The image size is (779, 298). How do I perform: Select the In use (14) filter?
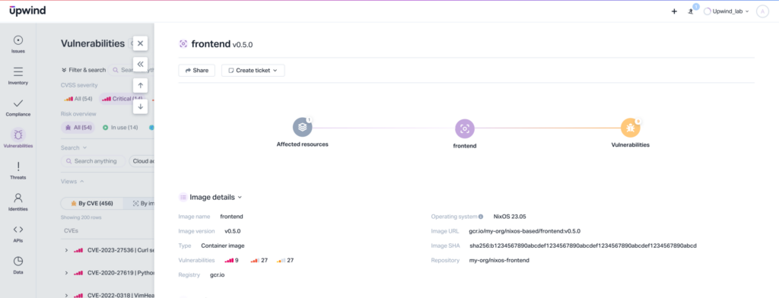tap(120, 128)
